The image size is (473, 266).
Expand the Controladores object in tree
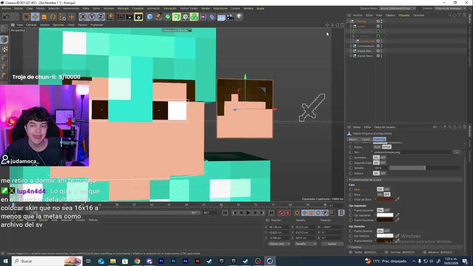click(351, 46)
